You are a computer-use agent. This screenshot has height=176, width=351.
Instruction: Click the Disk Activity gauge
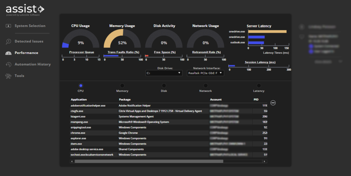pyautogui.click(x=164, y=38)
